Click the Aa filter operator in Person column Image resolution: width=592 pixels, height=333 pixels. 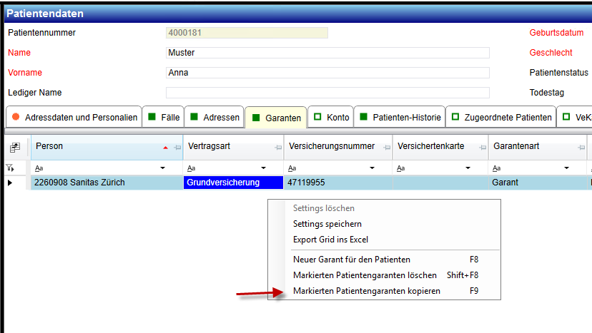(x=39, y=168)
